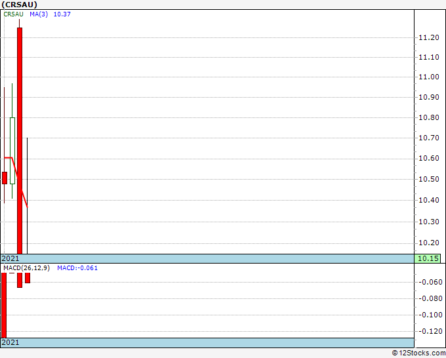Click the tall red candlestick body
The image size is (446, 358).
click(x=20, y=141)
